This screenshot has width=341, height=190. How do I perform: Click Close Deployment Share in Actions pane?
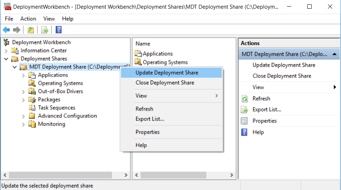pyautogui.click(x=282, y=76)
